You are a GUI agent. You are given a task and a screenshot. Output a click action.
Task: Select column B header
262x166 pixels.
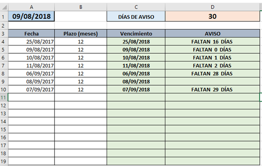[x=81, y=7]
